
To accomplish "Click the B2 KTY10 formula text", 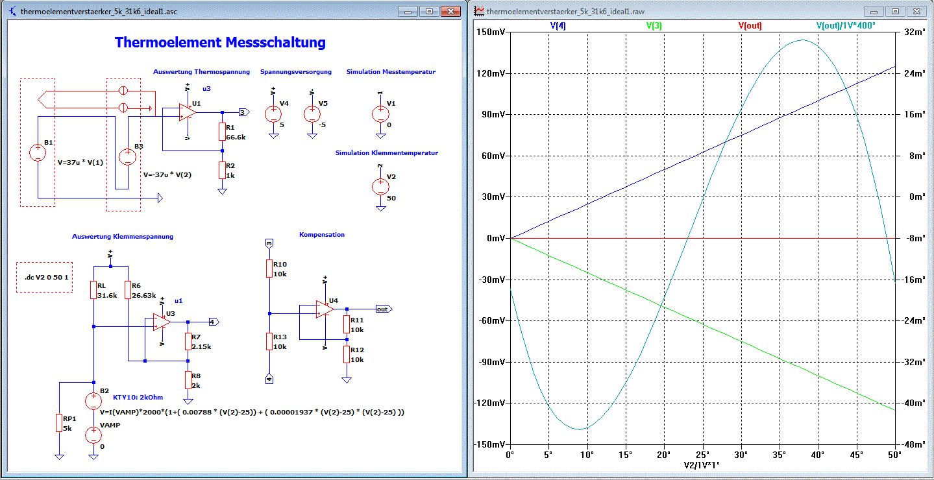I will point(252,412).
